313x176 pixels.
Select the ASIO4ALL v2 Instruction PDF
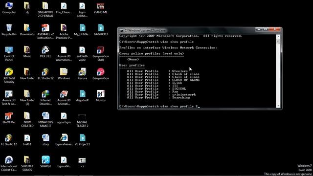45,32
